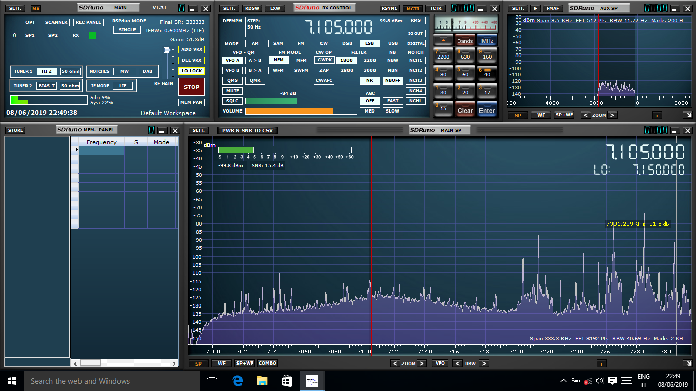696x391 pixels.
Task: Open the SCANNER panel
Action: 56,22
